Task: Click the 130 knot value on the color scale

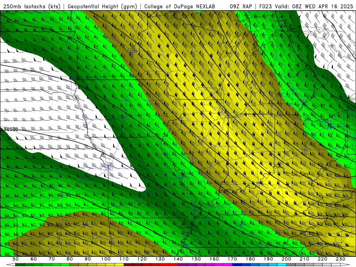Action: coord(160,259)
